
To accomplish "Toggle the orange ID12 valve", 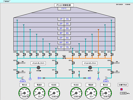I will 99,54.
